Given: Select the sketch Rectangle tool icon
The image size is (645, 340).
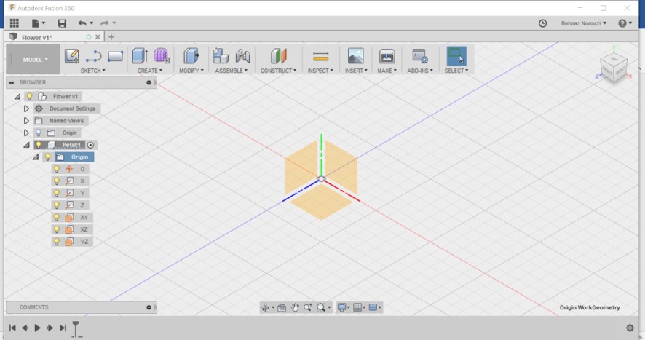Looking at the screenshot, I should click(x=115, y=56).
